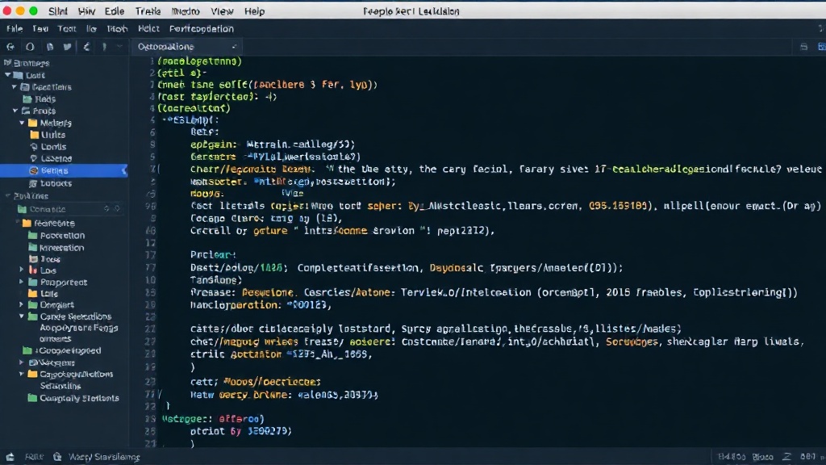Click the Bromeps panel header icon
This screenshot has width=826, height=465.
pos(7,63)
